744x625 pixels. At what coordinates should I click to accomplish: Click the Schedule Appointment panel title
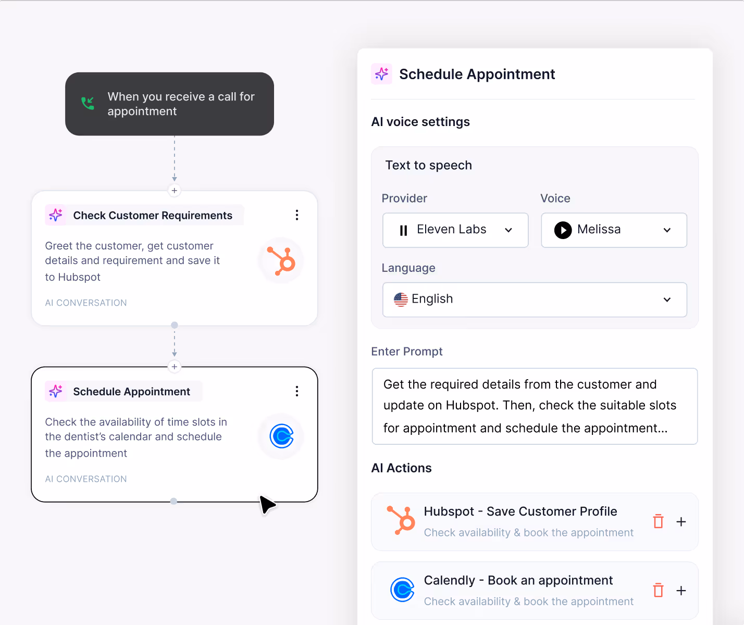click(477, 74)
